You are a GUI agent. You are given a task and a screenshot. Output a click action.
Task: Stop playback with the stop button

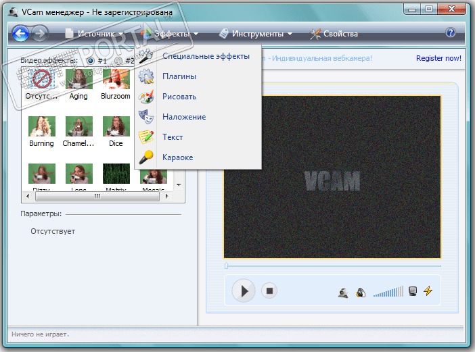coord(269,291)
